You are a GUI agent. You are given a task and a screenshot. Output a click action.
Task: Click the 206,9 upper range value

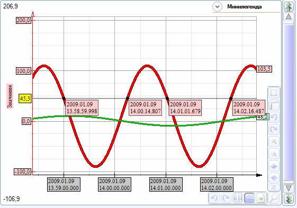point(11,6)
